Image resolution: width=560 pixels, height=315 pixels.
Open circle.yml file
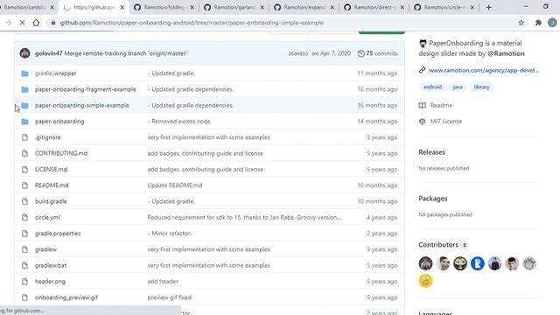click(47, 218)
